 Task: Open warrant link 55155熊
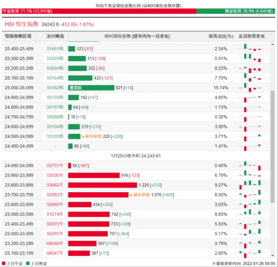click(x=55, y=98)
